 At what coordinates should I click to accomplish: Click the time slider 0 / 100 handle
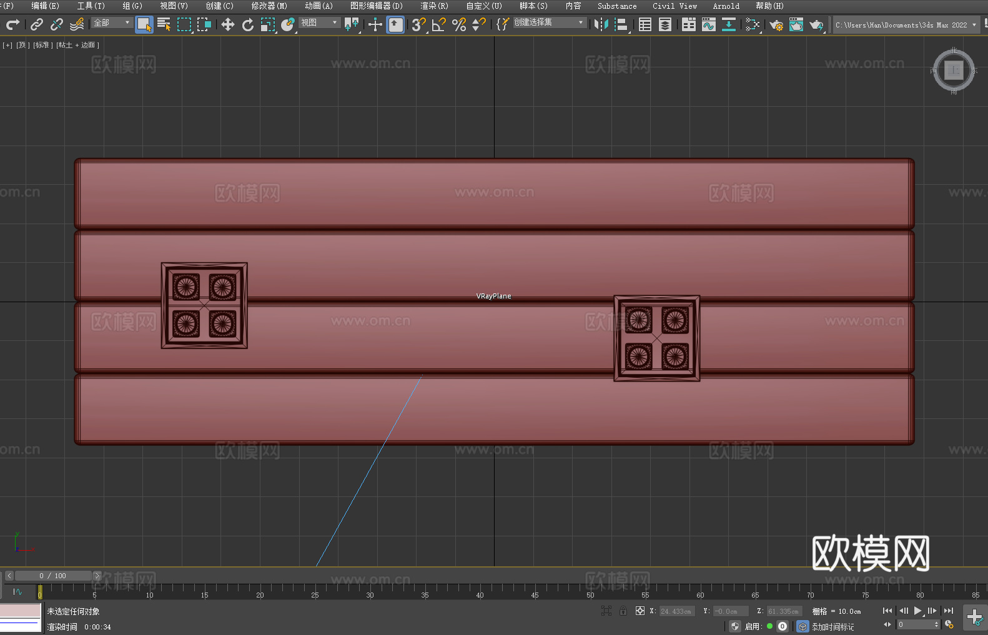53,576
